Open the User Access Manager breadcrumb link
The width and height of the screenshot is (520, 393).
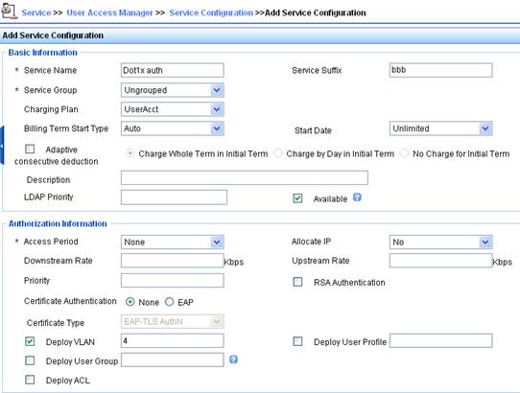point(109,12)
